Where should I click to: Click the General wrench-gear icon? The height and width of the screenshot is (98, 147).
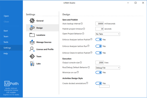pos(32,21)
